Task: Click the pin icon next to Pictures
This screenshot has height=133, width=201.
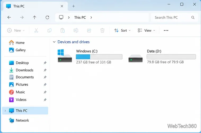Action: (x=45, y=84)
